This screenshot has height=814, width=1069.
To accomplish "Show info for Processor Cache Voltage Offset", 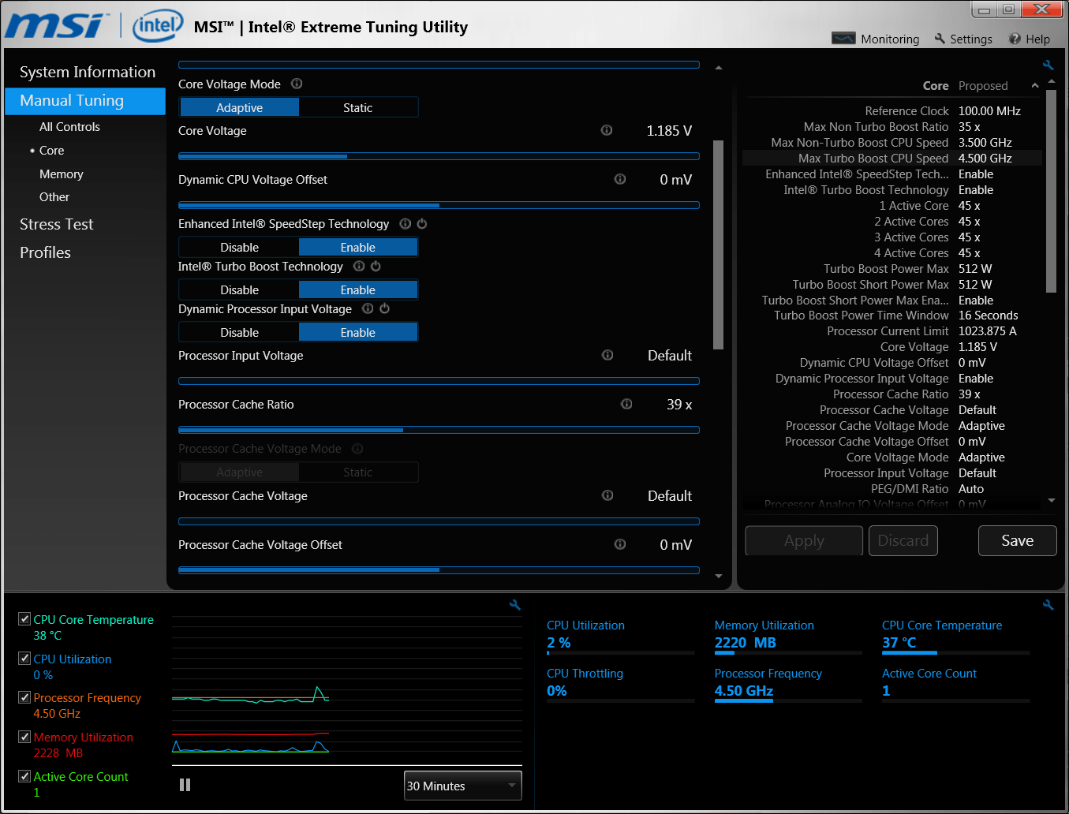I will click(x=620, y=544).
